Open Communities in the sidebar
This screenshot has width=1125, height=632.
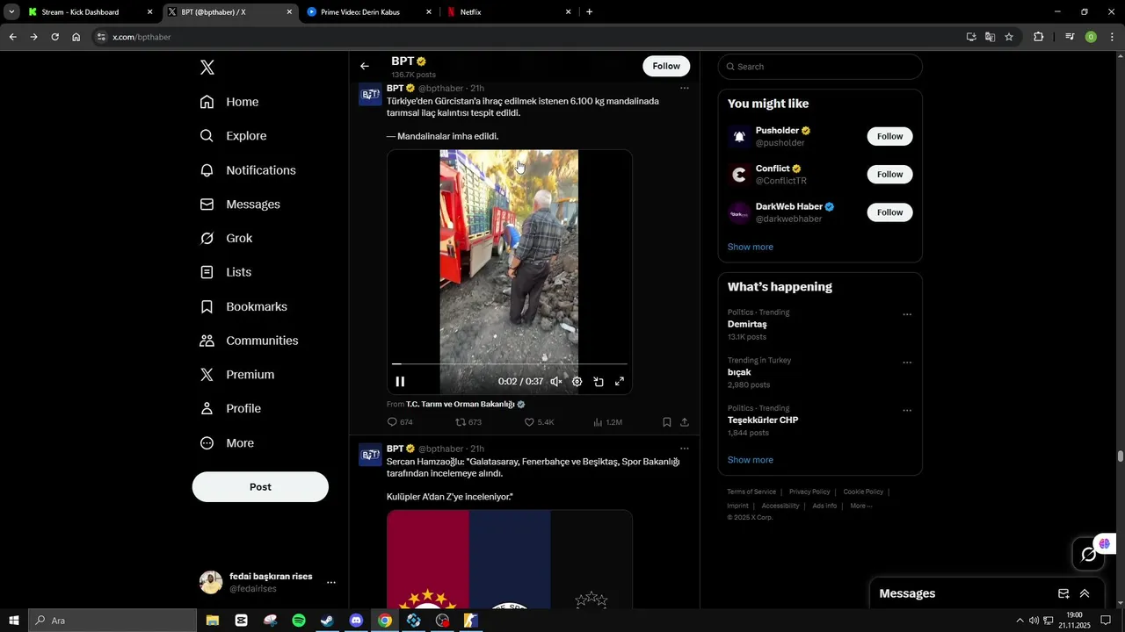click(x=249, y=341)
